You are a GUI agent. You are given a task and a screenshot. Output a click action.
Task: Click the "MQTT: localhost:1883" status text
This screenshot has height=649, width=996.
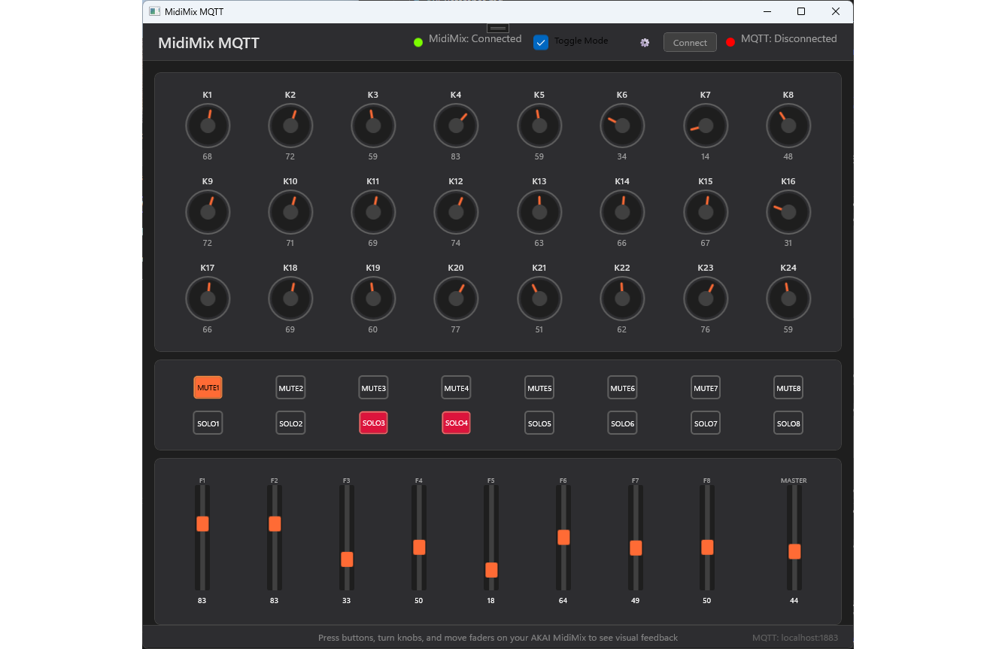795,638
